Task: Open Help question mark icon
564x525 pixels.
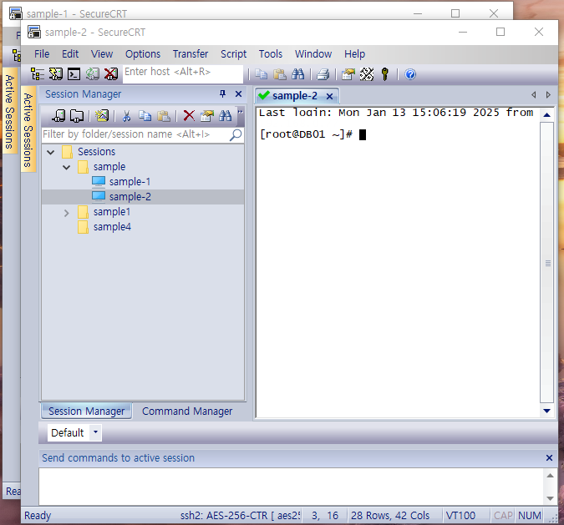Action: tap(410, 74)
